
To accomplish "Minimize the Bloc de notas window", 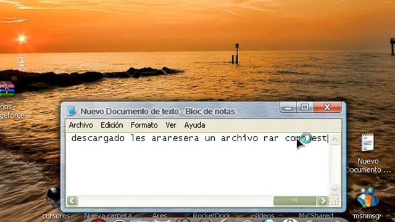I will coord(288,107).
